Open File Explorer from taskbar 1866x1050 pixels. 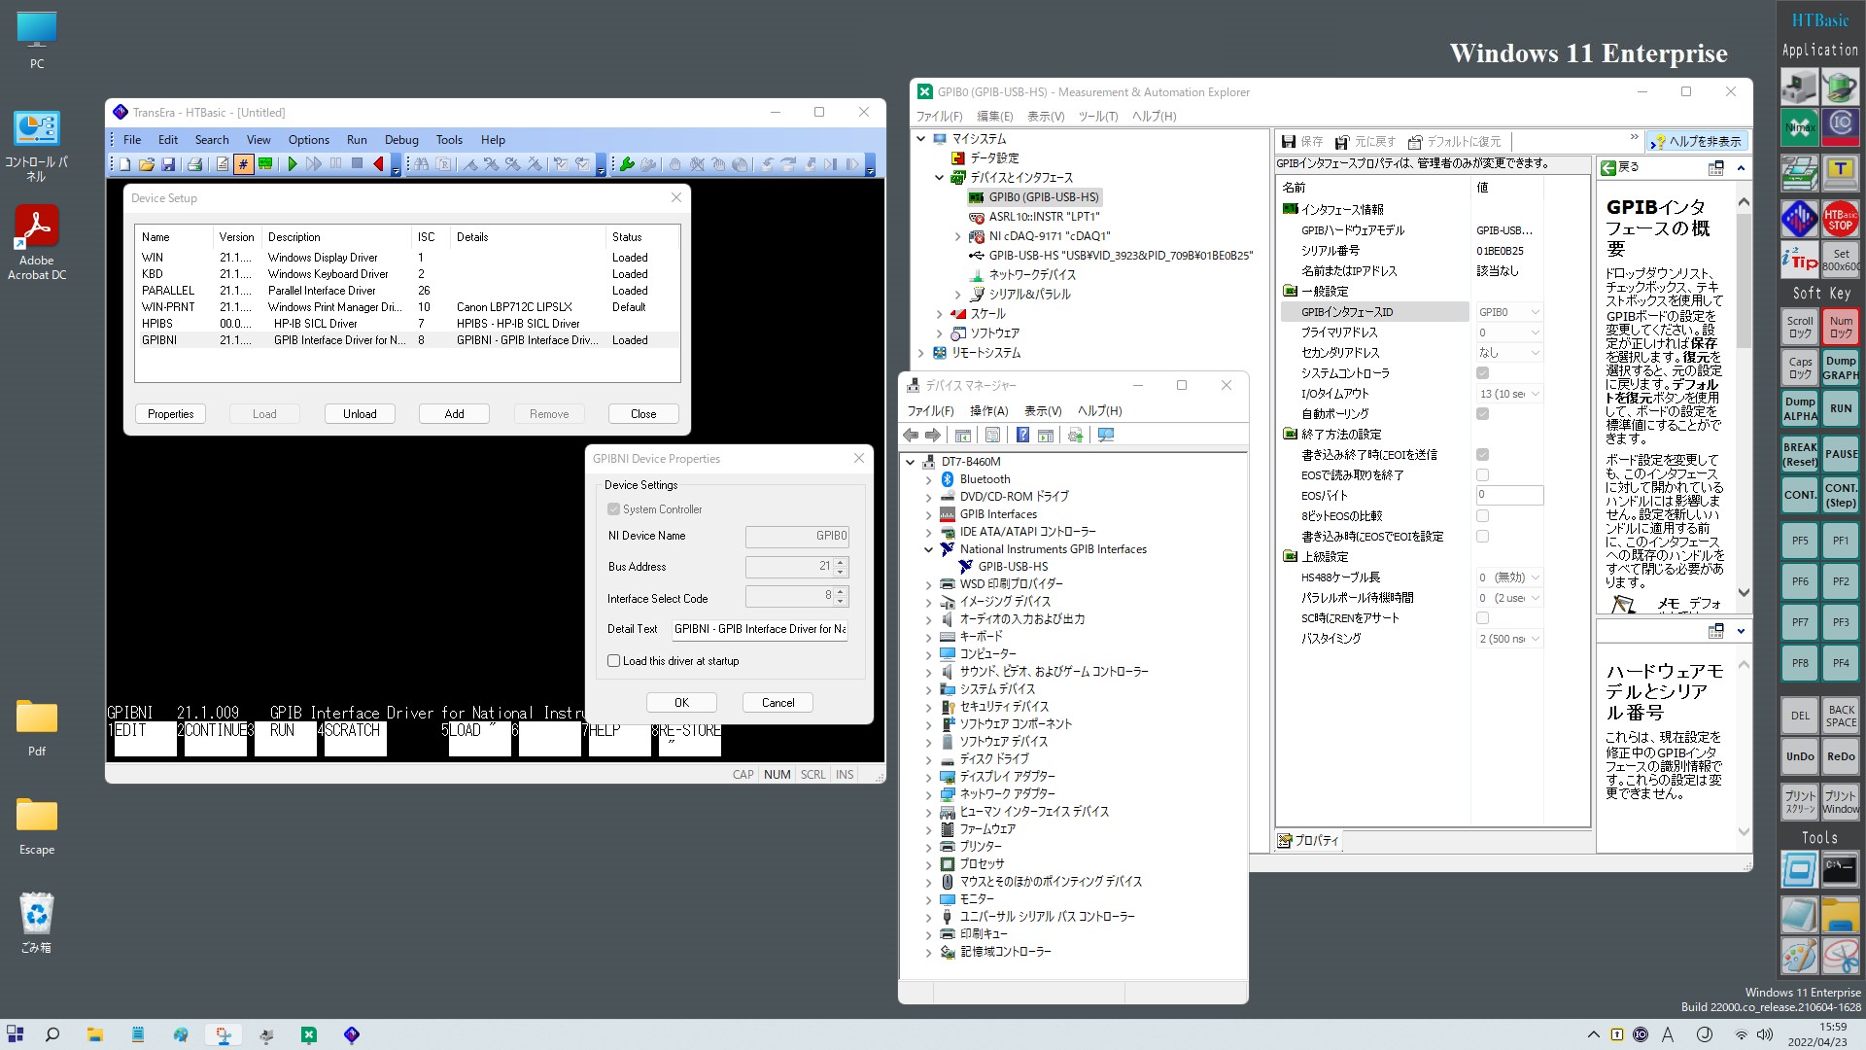coord(95,1034)
